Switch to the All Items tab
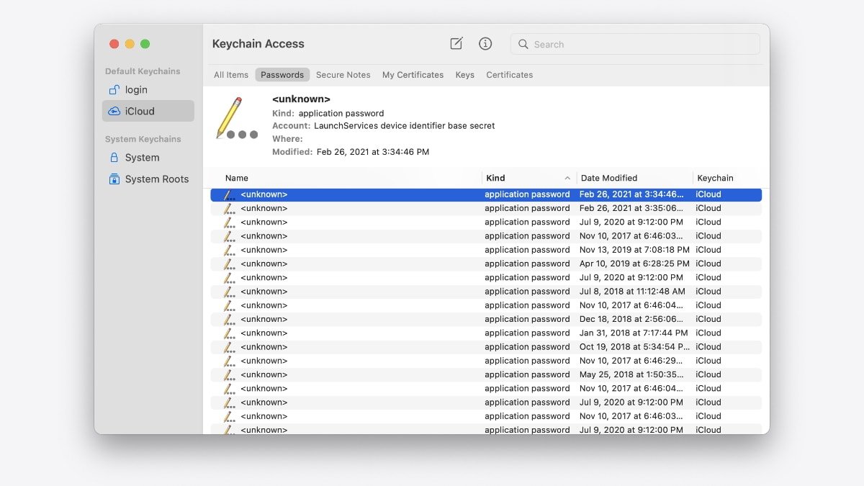Screen dimensions: 864x486 (x=231, y=75)
